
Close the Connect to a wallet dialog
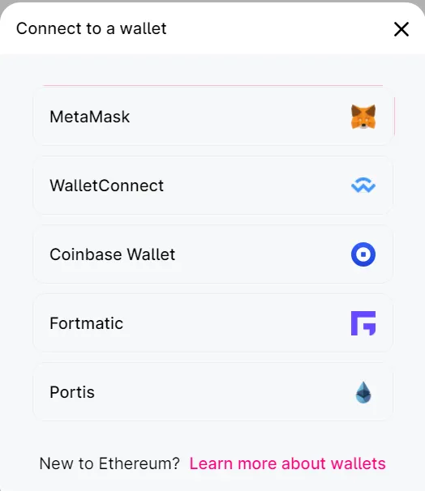coord(401,29)
